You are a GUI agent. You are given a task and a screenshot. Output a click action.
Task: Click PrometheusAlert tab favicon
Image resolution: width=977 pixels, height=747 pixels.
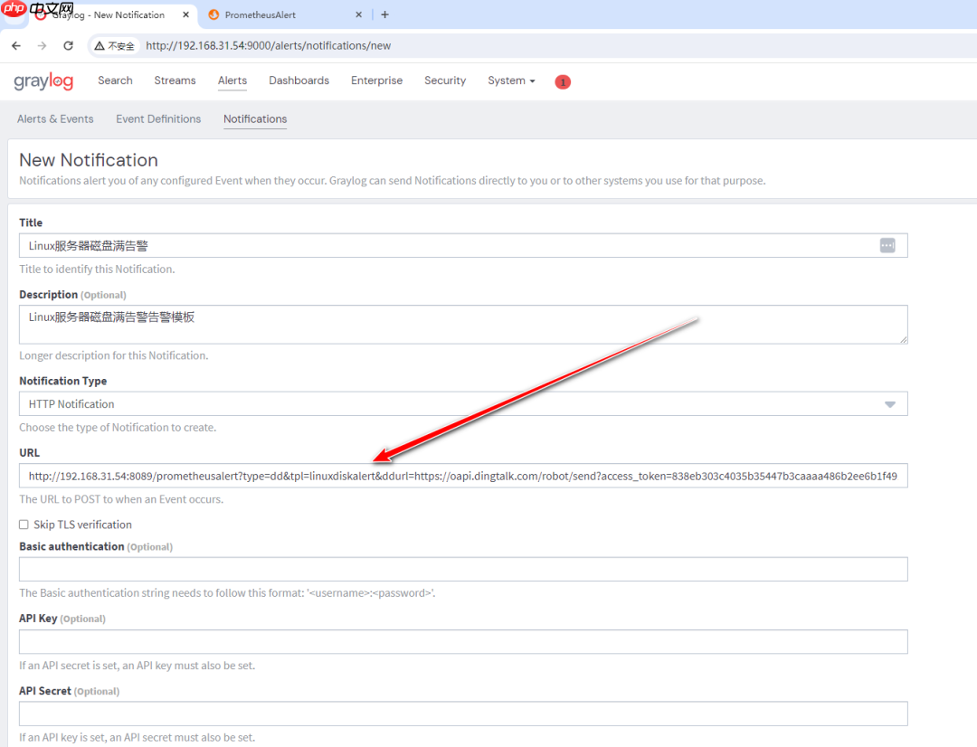click(x=213, y=14)
